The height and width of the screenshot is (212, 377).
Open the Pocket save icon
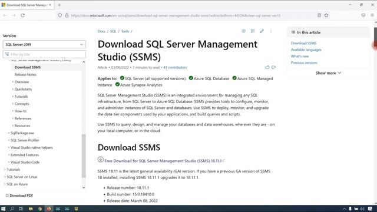point(363,15)
